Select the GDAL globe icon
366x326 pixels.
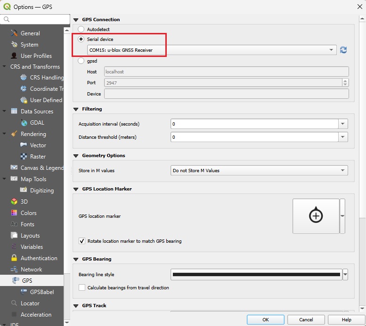24,123
